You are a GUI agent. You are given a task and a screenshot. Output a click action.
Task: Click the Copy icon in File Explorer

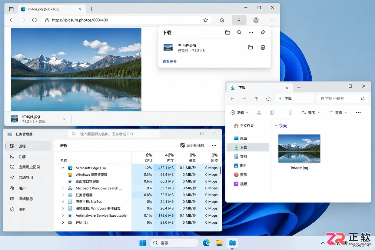point(272,112)
